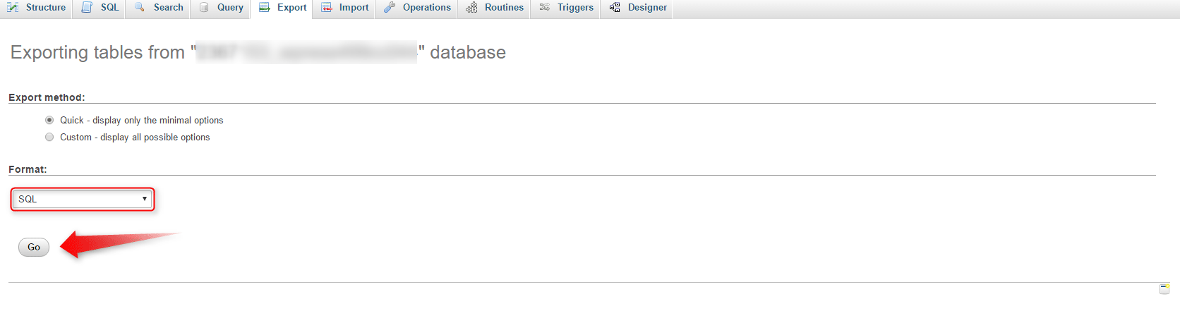Open the Format dropdown showing SQL
The height and width of the screenshot is (316, 1180).
[x=83, y=199]
